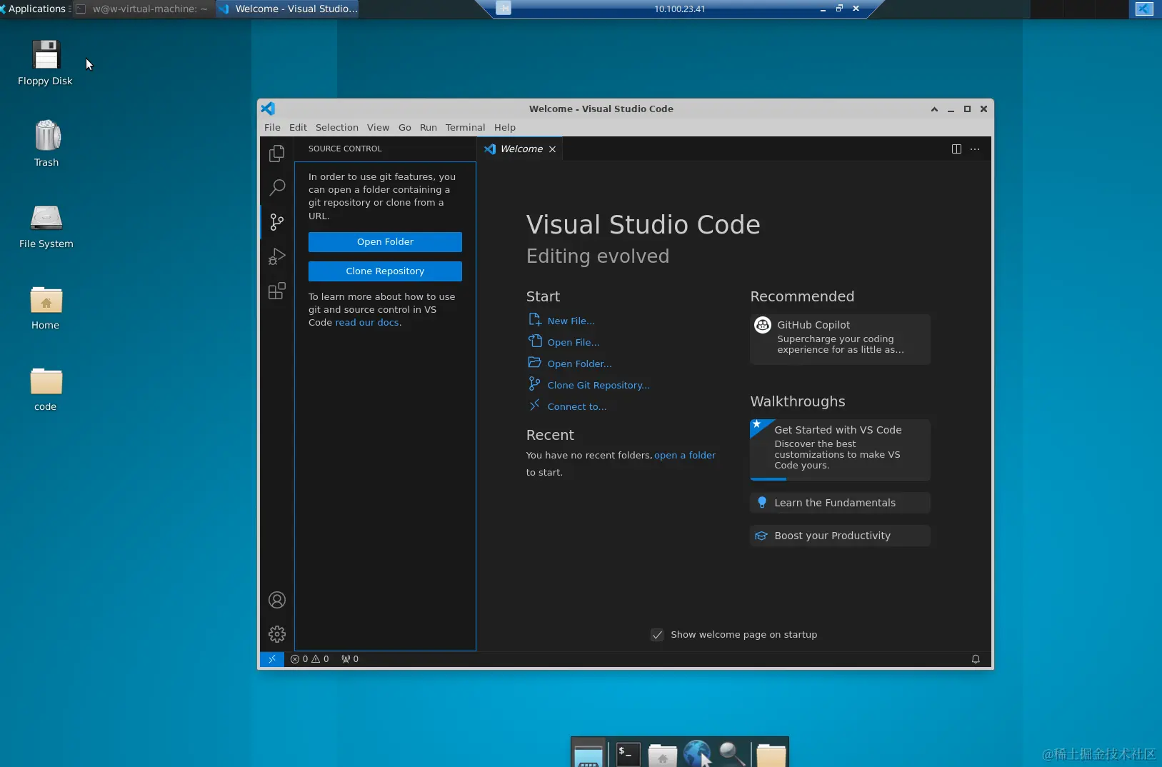
Task: Click show desktop icon in dock
Action: [588, 754]
